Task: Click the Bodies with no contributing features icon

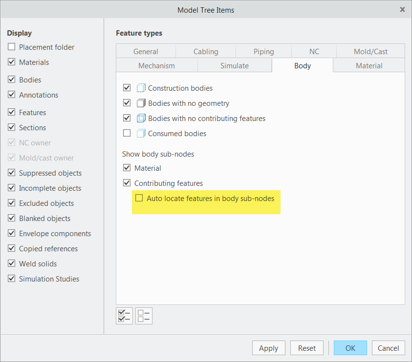Action: [x=140, y=118]
